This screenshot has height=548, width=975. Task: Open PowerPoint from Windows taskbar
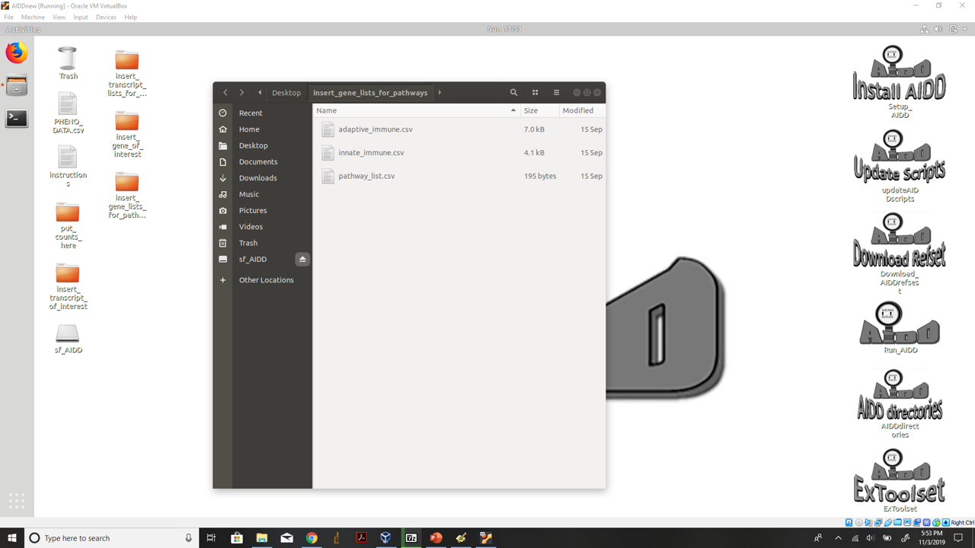tap(436, 538)
